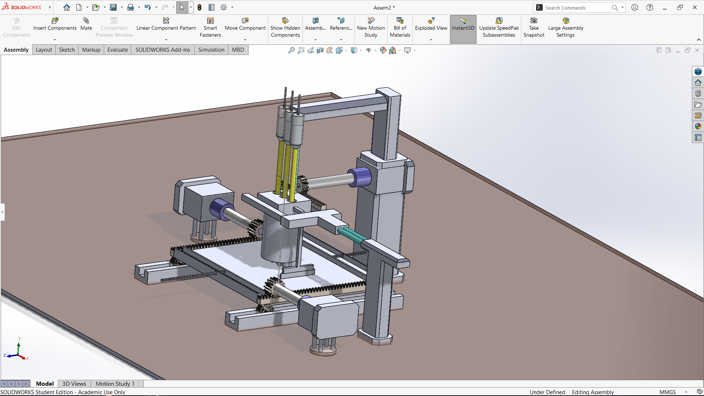This screenshot has width=704, height=396.
Task: Take Snapshot of the assembly
Action: coord(534,27)
